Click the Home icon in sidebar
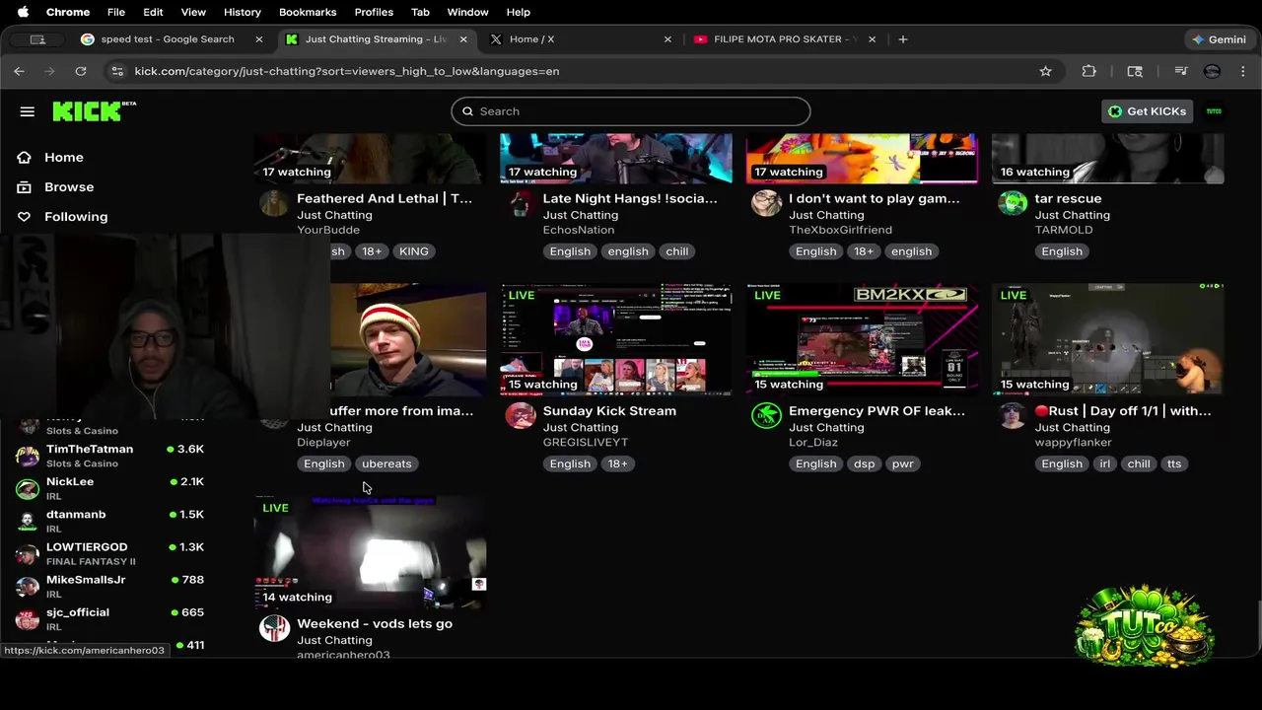The image size is (1262, 710). [24, 157]
